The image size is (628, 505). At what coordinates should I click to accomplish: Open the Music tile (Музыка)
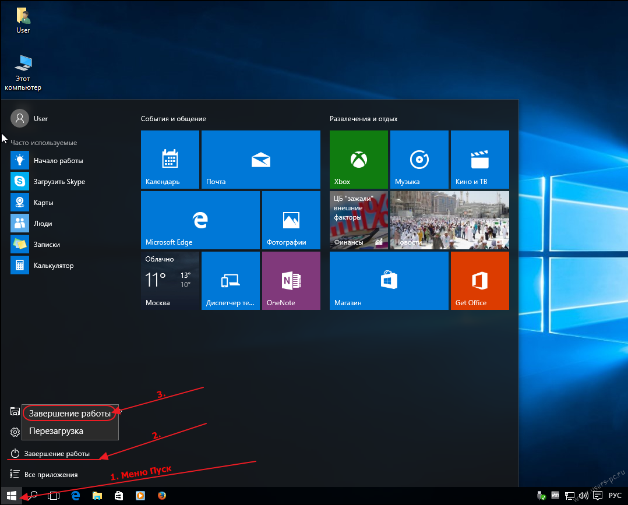[x=419, y=160]
